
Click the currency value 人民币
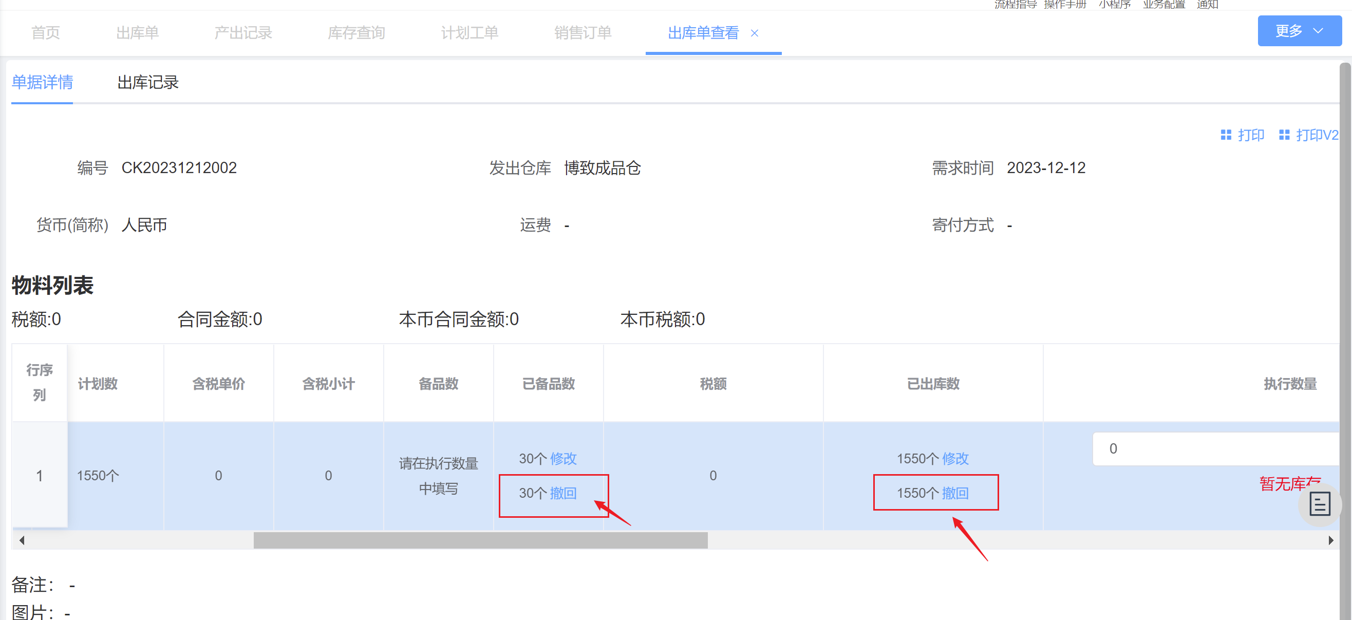click(x=144, y=224)
